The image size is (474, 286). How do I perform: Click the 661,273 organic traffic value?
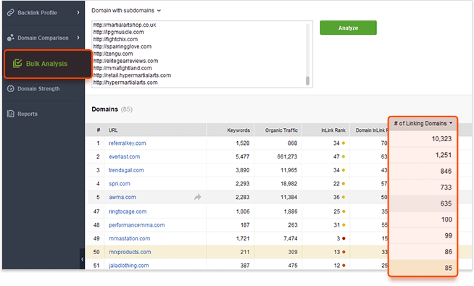coord(287,156)
